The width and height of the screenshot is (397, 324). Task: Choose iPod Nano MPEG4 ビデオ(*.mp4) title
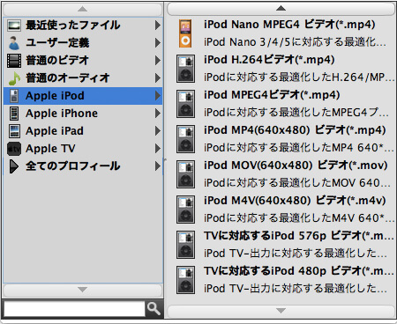click(x=289, y=25)
